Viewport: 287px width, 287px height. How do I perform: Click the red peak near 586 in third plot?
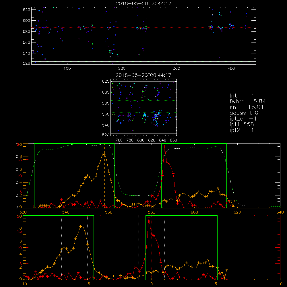coord(164,146)
